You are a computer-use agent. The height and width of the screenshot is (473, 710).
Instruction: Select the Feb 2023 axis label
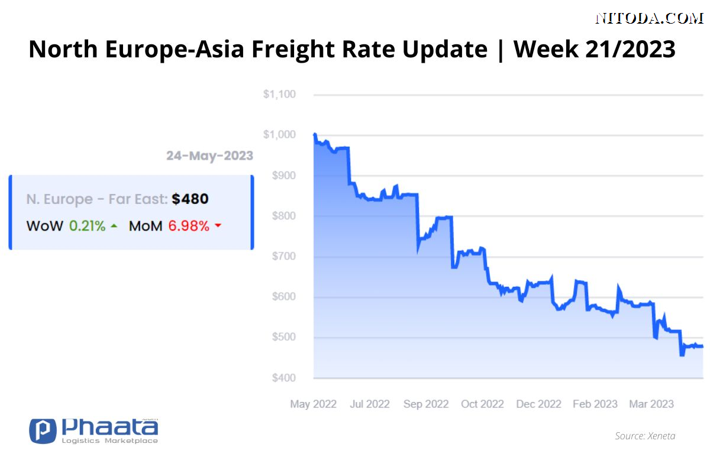click(x=595, y=404)
